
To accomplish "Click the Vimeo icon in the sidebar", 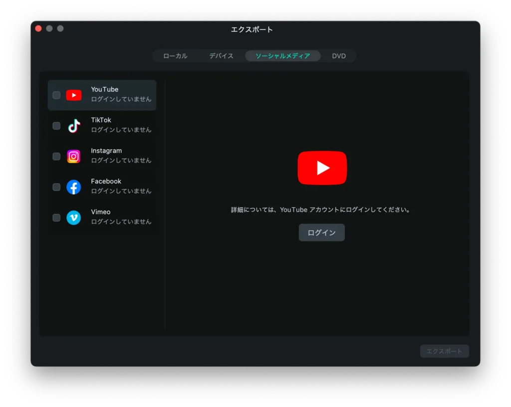I will (x=73, y=218).
